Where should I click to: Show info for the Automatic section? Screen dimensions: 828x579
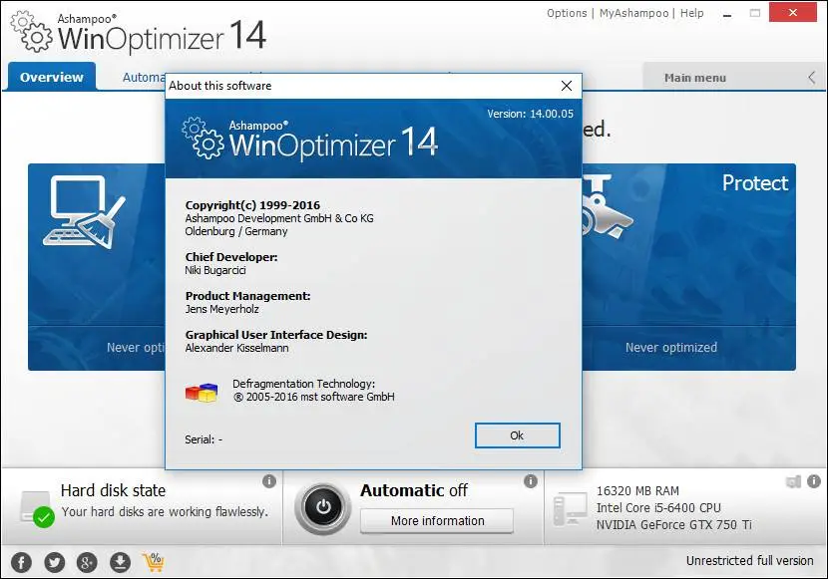(x=530, y=481)
